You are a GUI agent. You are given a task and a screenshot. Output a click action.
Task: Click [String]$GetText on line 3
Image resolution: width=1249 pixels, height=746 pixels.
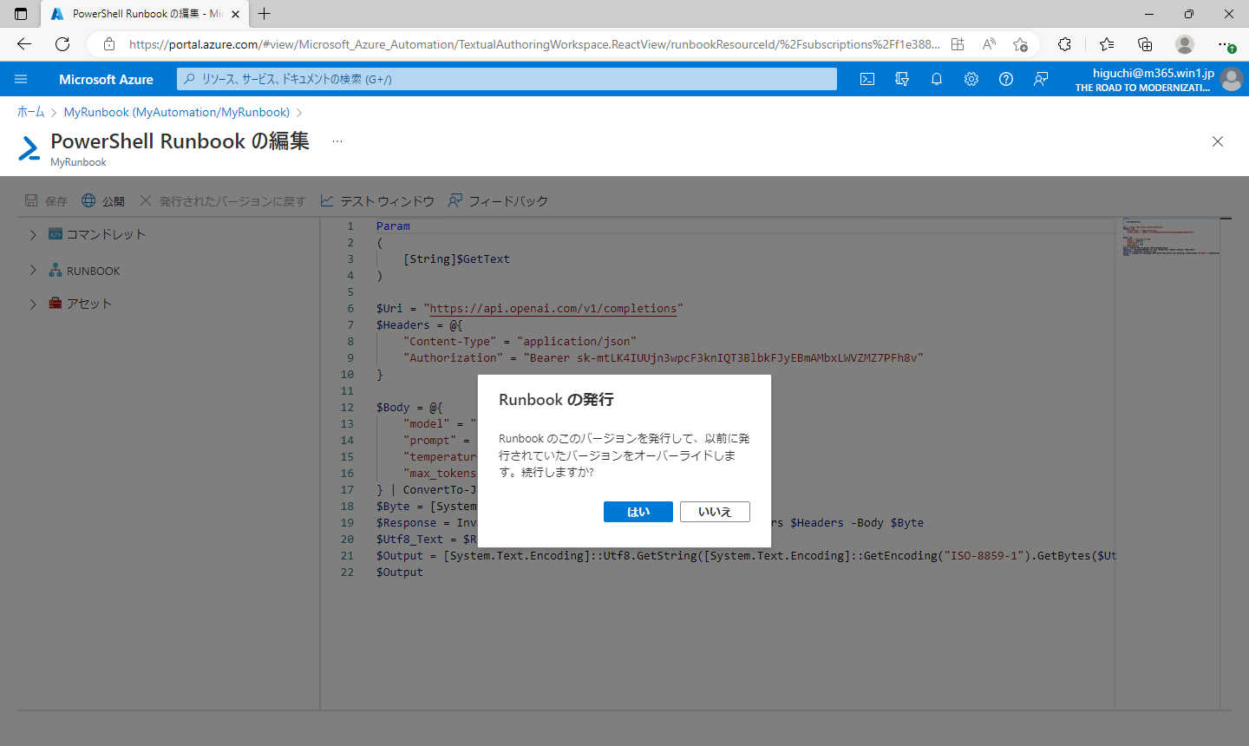click(x=456, y=258)
